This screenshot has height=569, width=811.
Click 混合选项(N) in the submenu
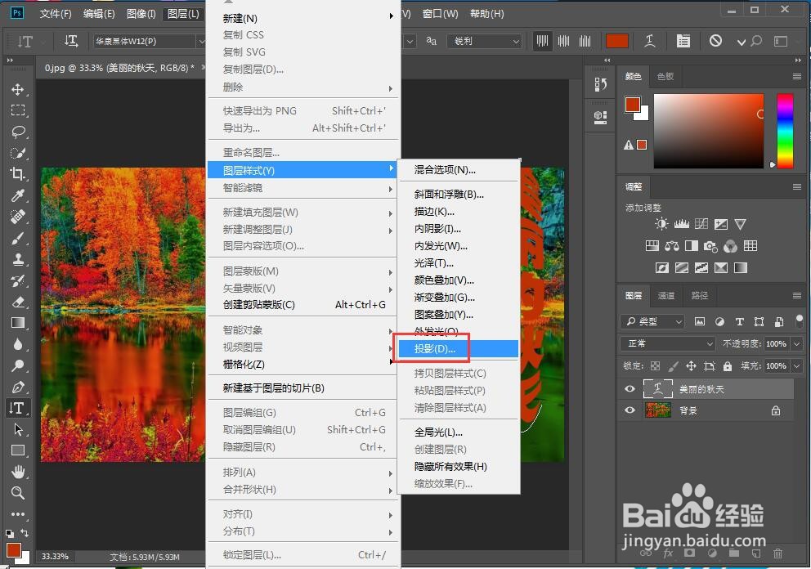point(446,168)
